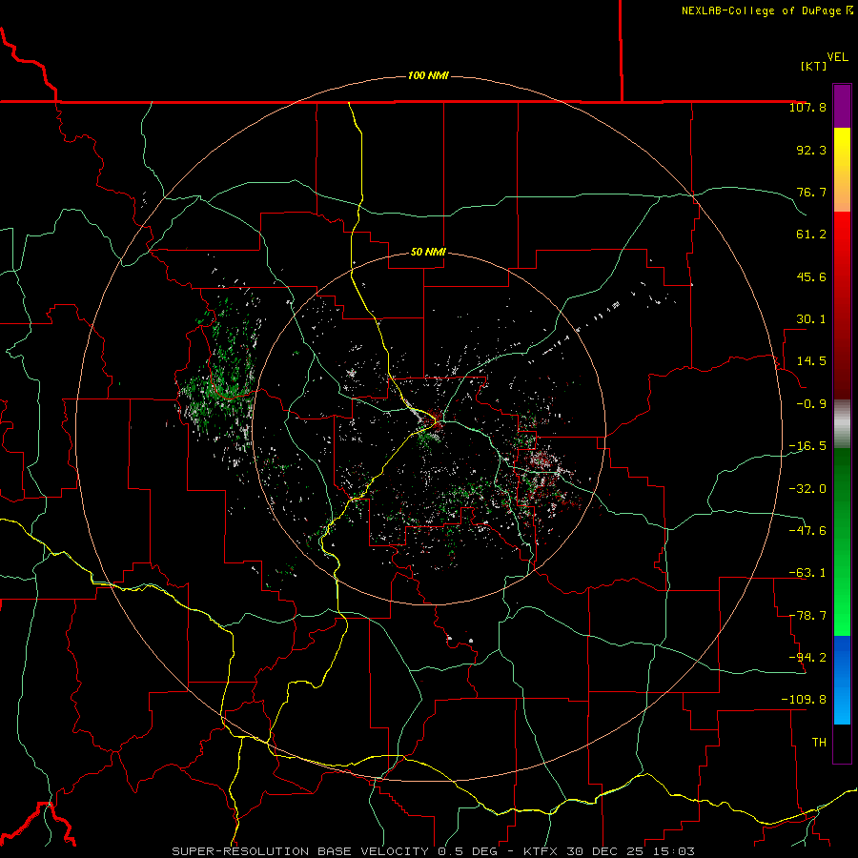Viewport: 858px width, 858px height.
Task: Click the 92.3 velocity scale value
Action: pyautogui.click(x=811, y=150)
